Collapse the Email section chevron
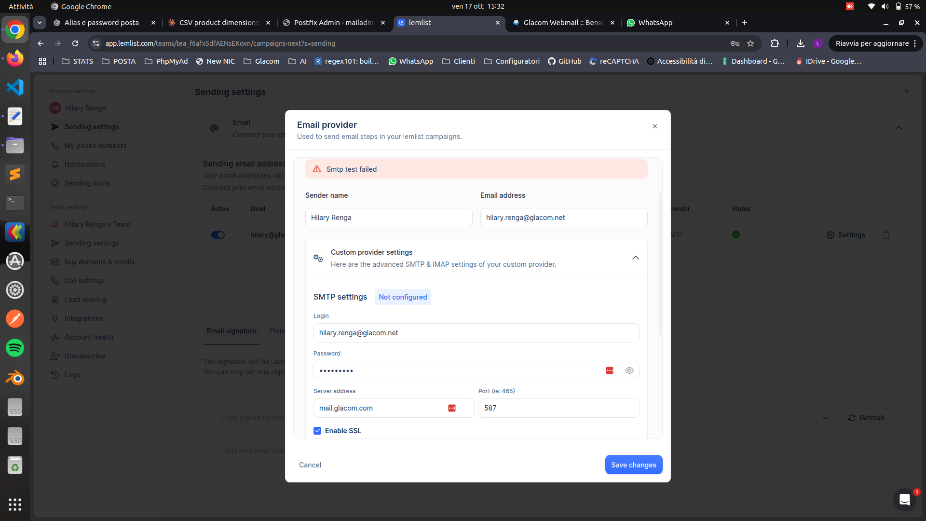Viewport: 926px width, 521px height. click(899, 128)
